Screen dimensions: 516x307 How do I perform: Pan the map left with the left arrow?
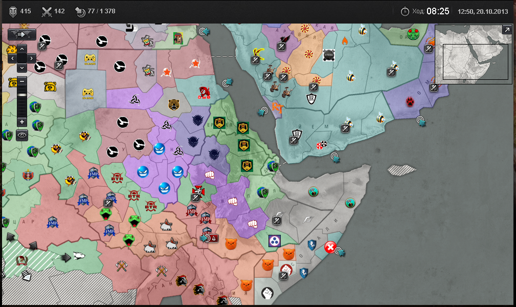(x=12, y=59)
